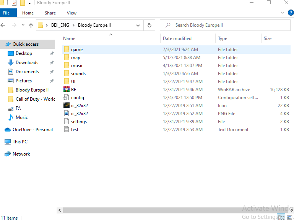Viewport: 294px width, 220px height.
Task: Open the map folder icon
Action: coord(67,58)
